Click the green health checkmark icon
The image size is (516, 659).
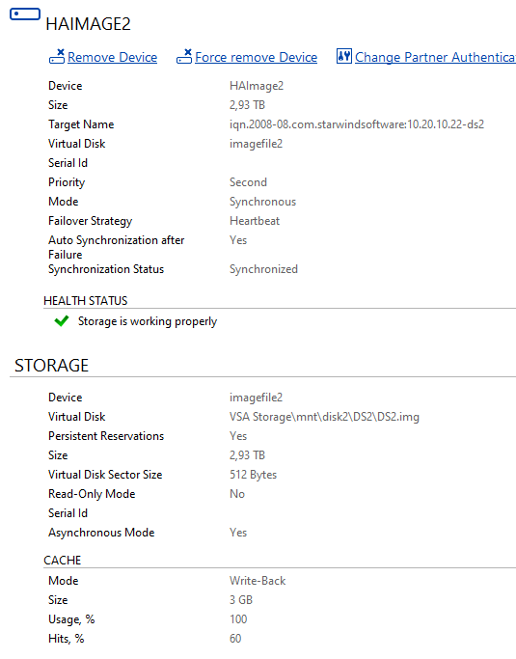click(62, 321)
